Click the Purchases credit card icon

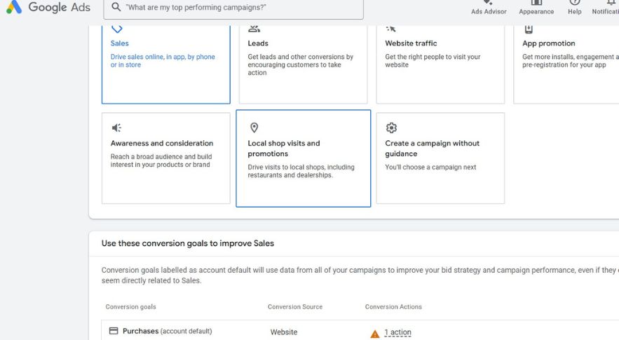pyautogui.click(x=114, y=331)
